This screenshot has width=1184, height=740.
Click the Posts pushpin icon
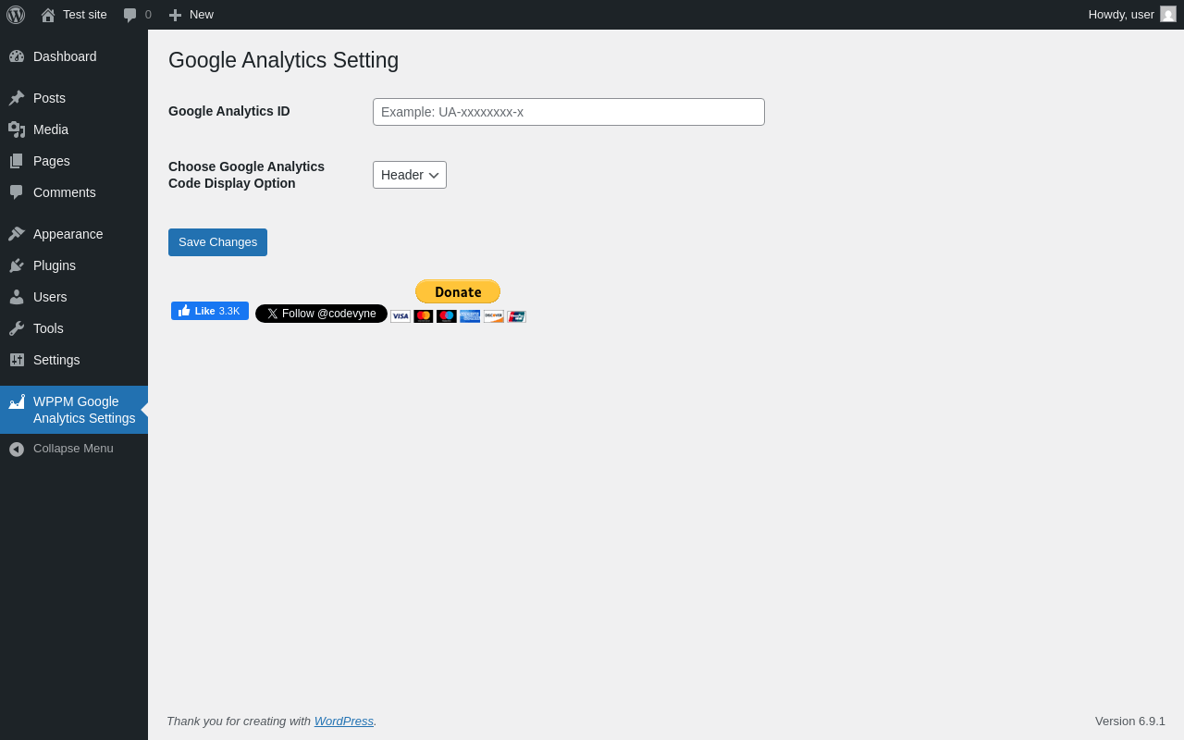point(17,98)
